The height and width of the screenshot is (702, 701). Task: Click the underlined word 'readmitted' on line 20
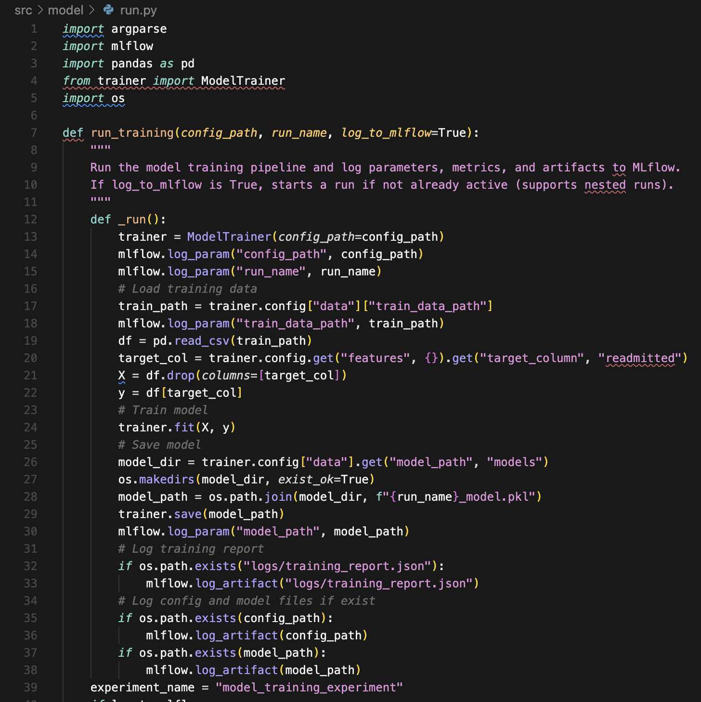click(640, 358)
